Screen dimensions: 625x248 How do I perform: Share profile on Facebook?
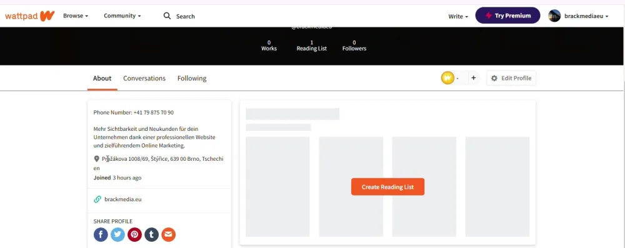click(x=101, y=234)
